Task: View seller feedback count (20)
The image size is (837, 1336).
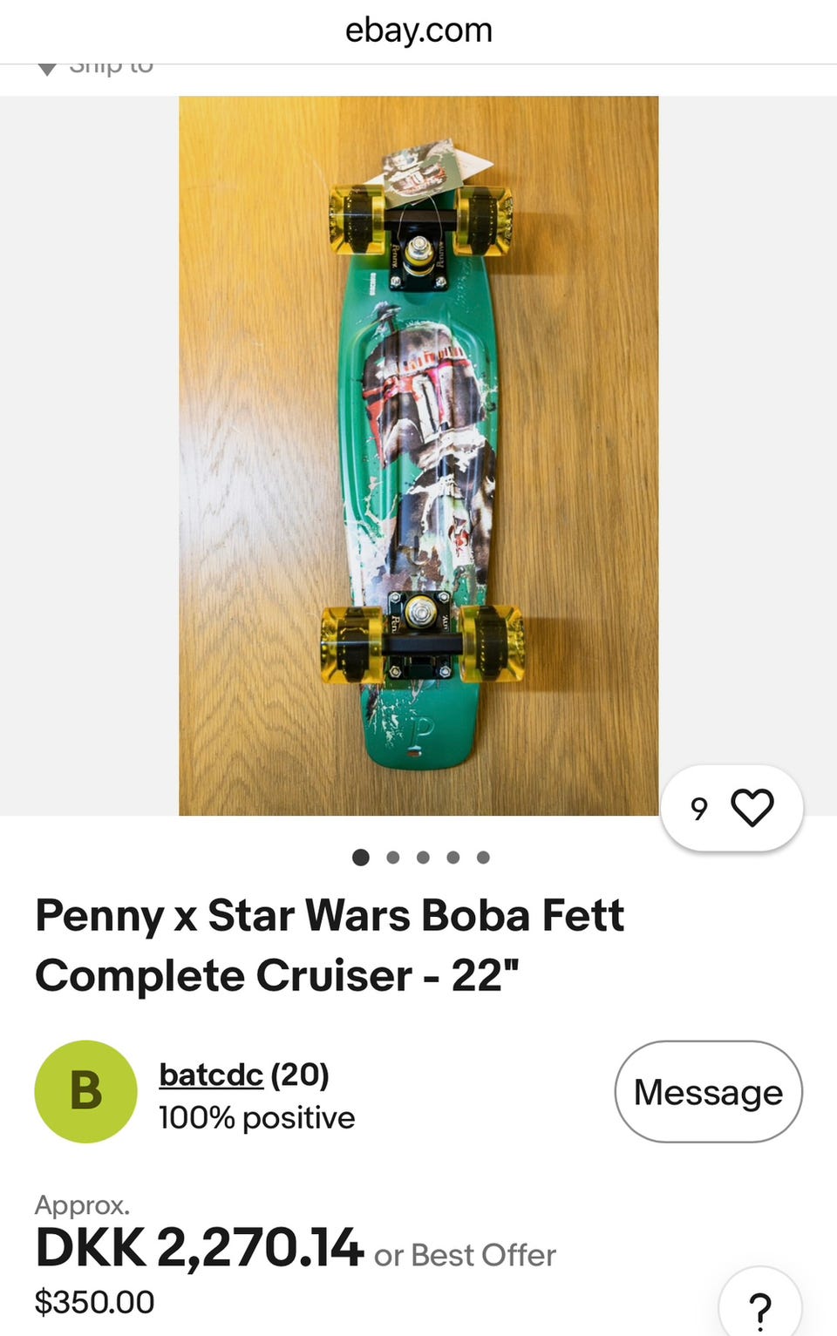Action: click(x=300, y=1075)
